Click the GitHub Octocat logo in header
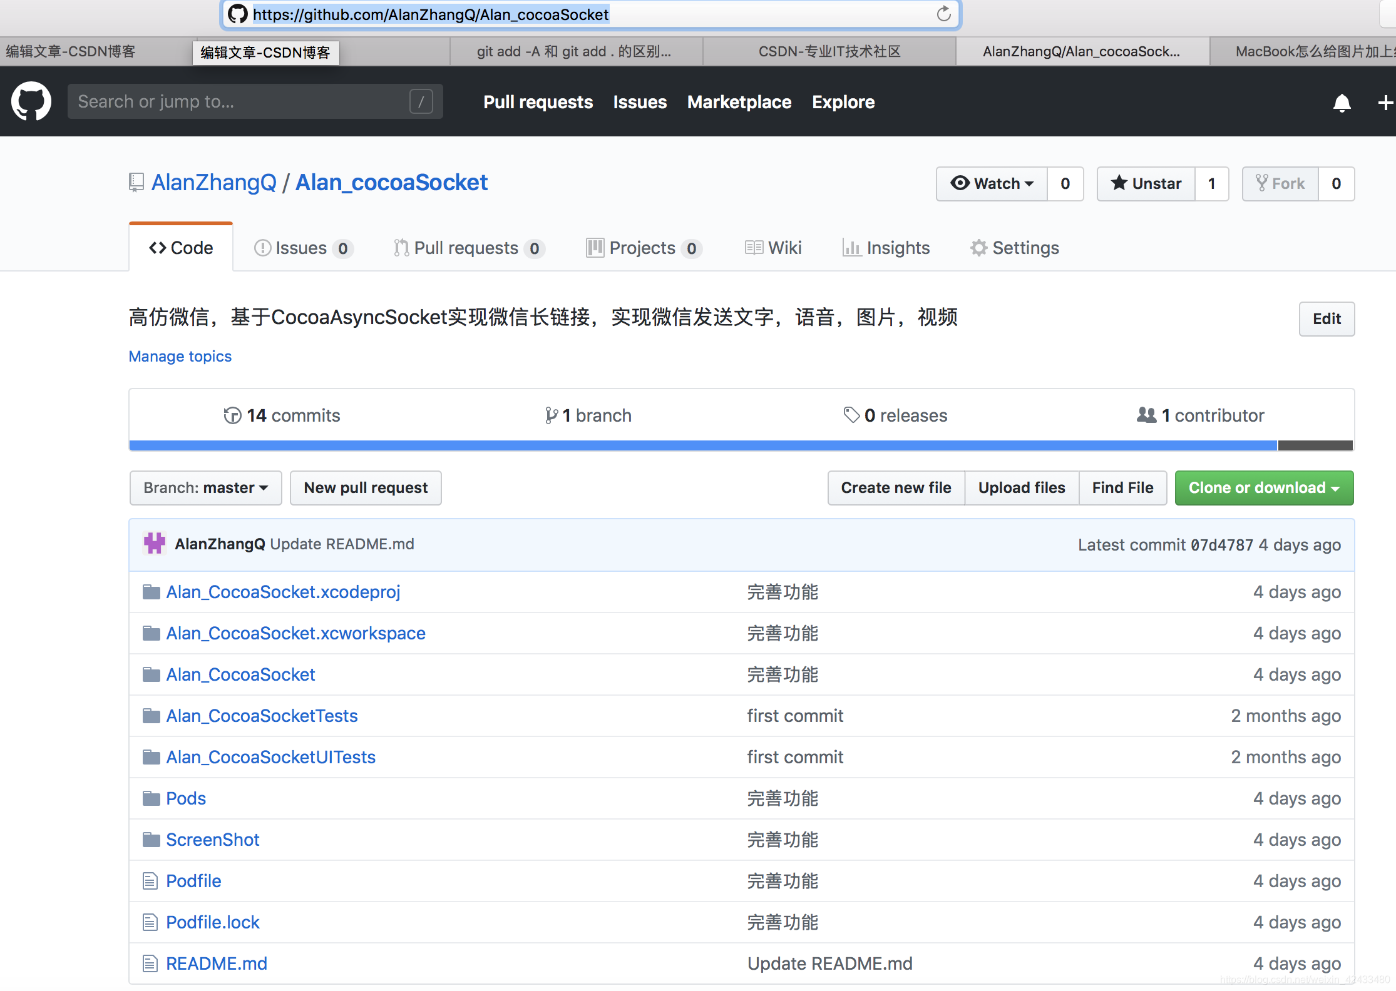The height and width of the screenshot is (991, 1396). [31, 101]
